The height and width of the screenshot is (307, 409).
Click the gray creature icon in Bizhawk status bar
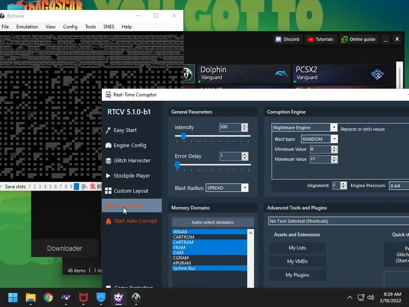tap(84, 186)
